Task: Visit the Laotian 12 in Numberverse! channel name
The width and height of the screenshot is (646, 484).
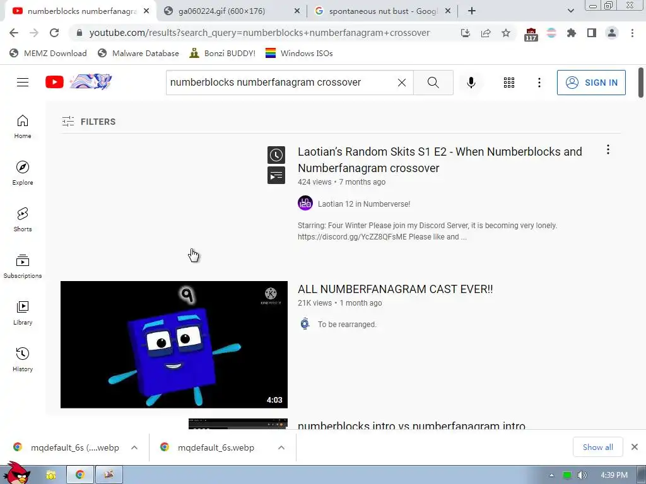Action: [x=364, y=204]
